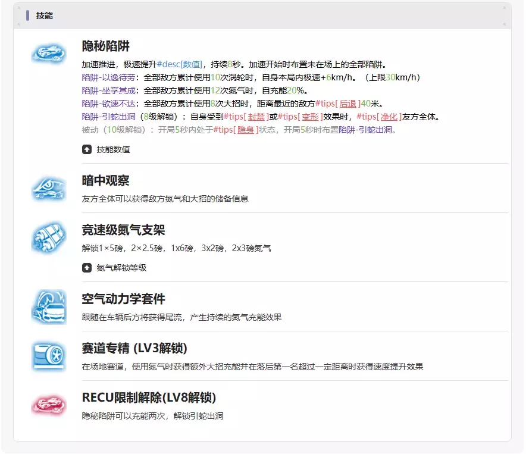Click the arrow icon beside 氮气解锁等级
526x454 pixels.
click(x=87, y=268)
